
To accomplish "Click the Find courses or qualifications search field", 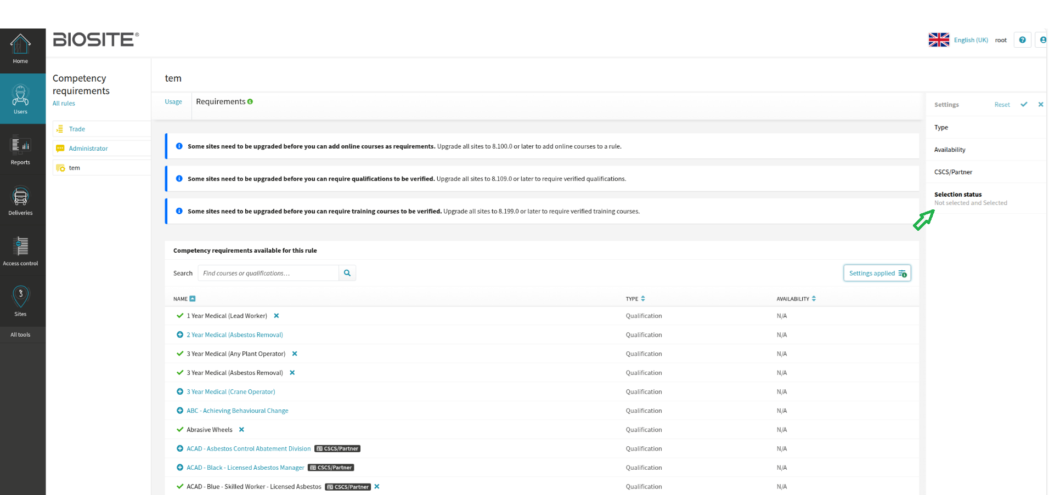I will point(268,273).
